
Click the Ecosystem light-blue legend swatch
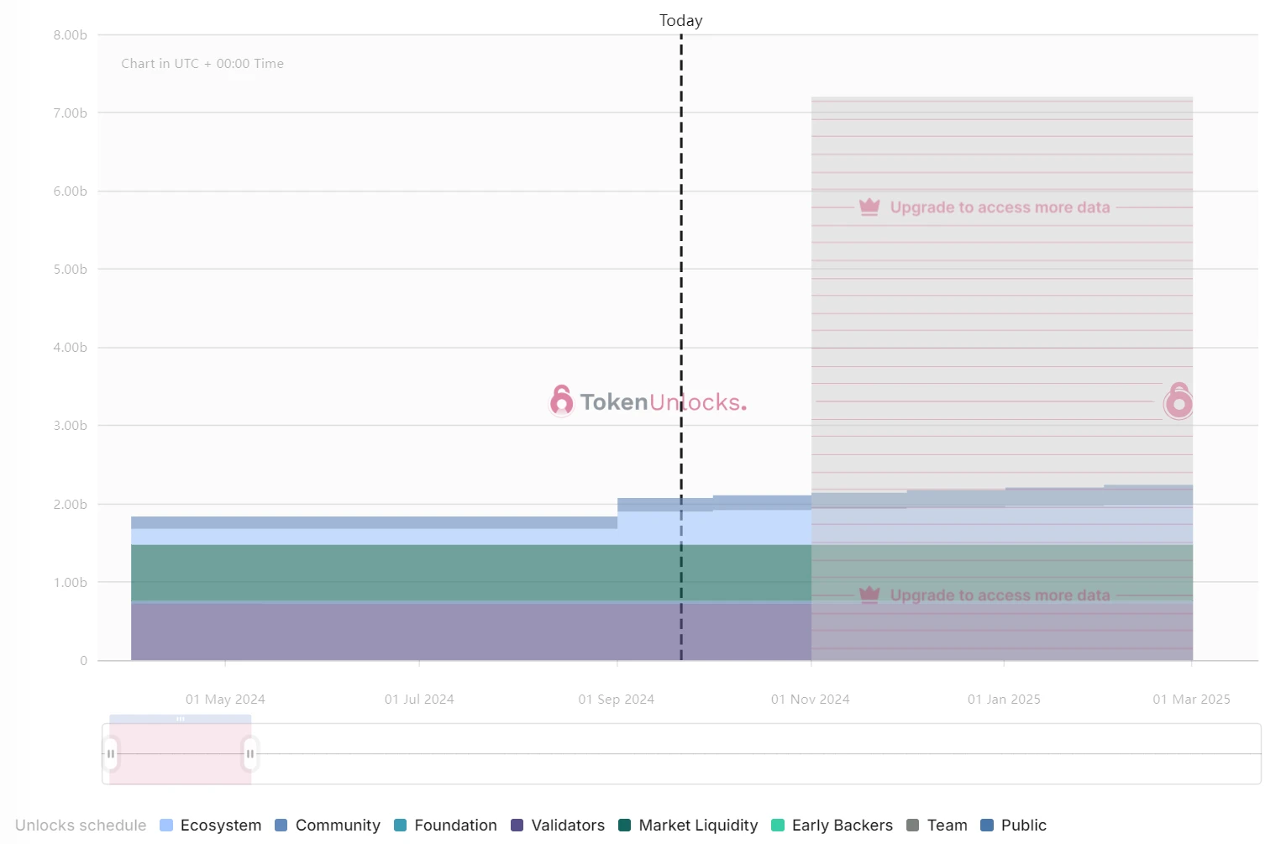pyautogui.click(x=166, y=826)
